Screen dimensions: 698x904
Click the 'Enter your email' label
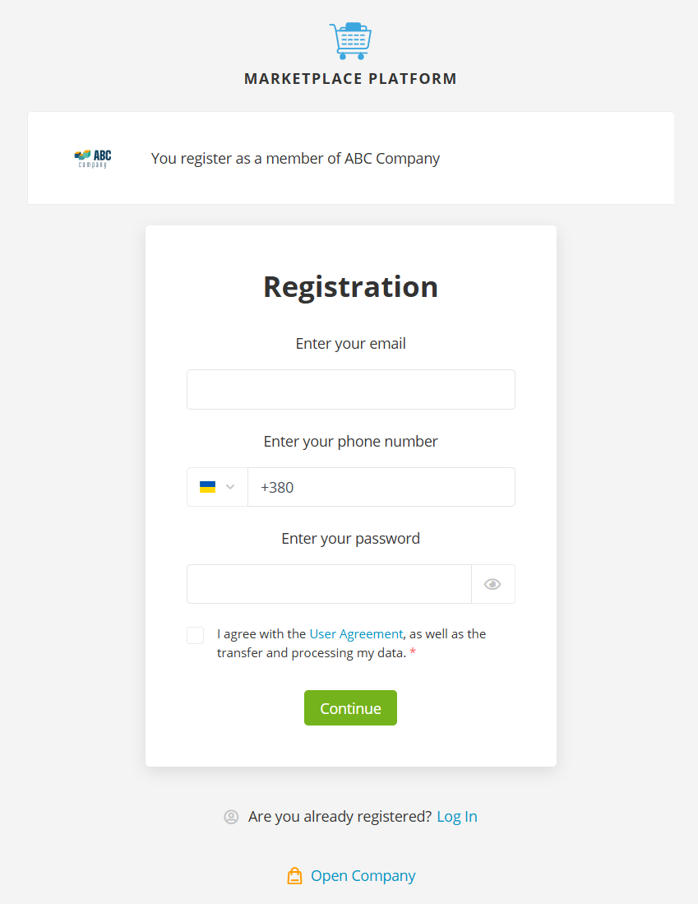[350, 344]
